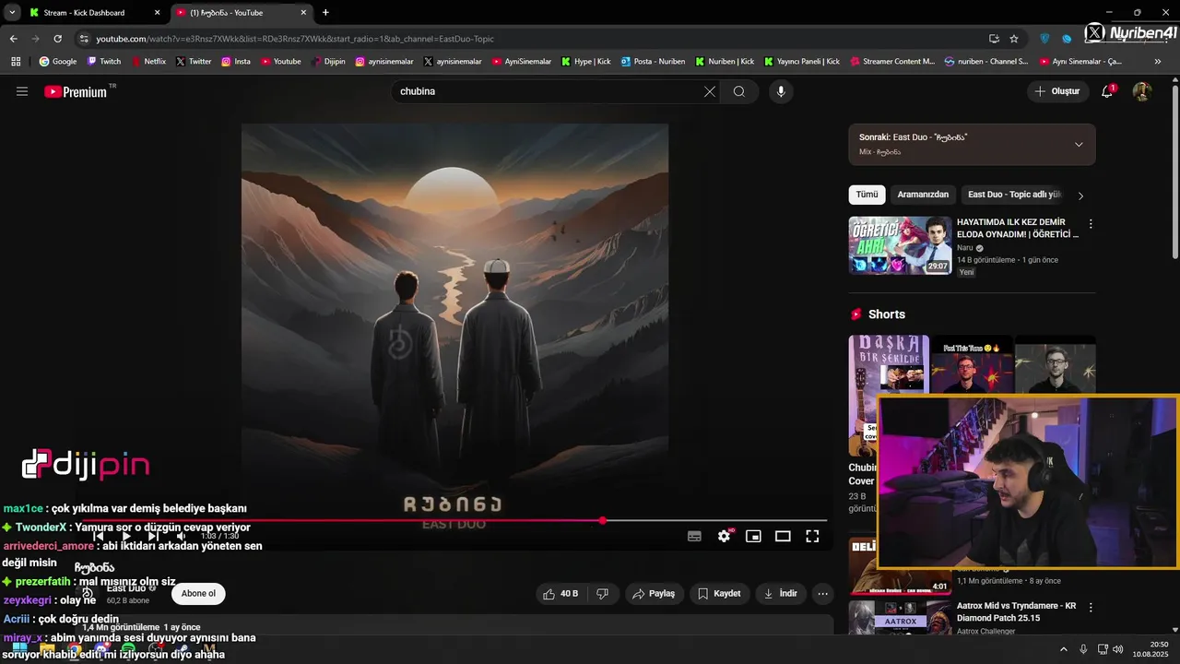Open the system tray microphone icon

[x=1083, y=649]
